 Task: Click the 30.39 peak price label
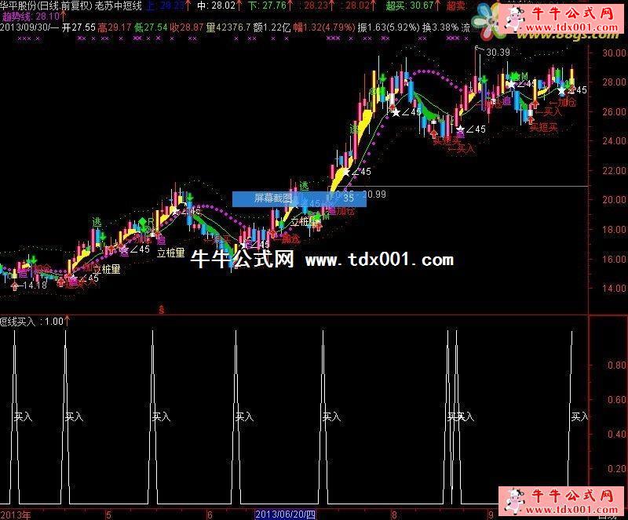click(498, 52)
